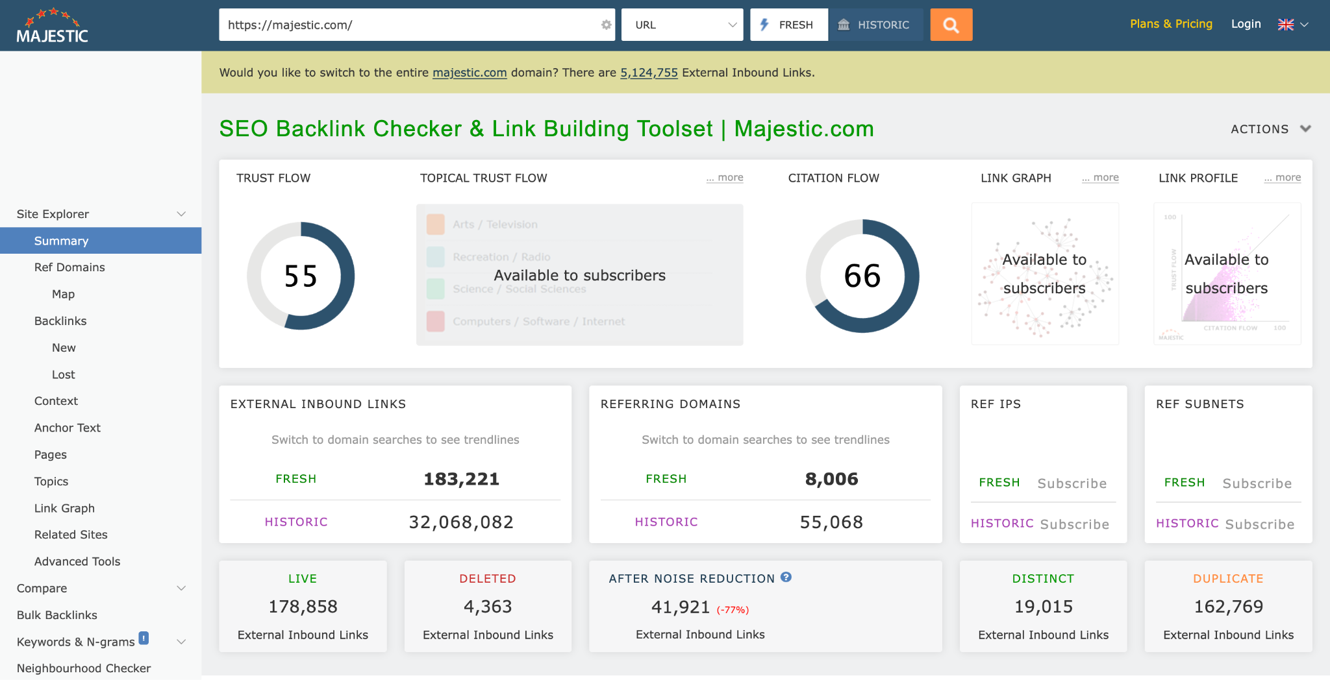
Task: Open Neighbourhood Checker in the sidebar
Action: [84, 668]
